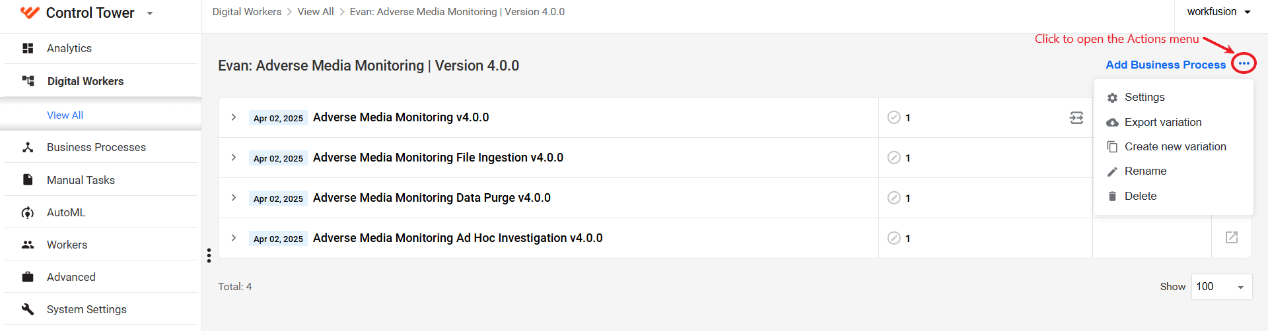
Task: Click the swap icon on Adverse Media Monitoring row
Action: tap(1076, 117)
